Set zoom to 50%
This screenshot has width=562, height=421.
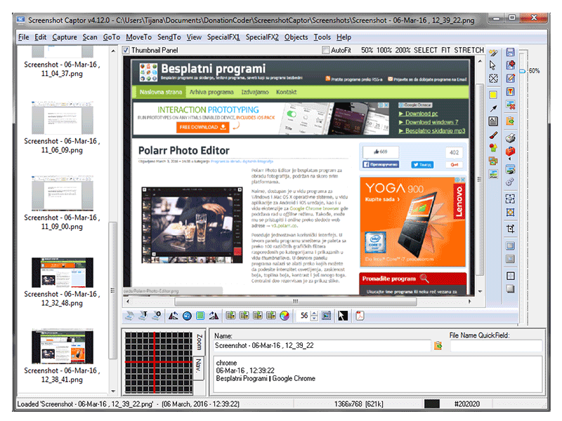coord(367,50)
